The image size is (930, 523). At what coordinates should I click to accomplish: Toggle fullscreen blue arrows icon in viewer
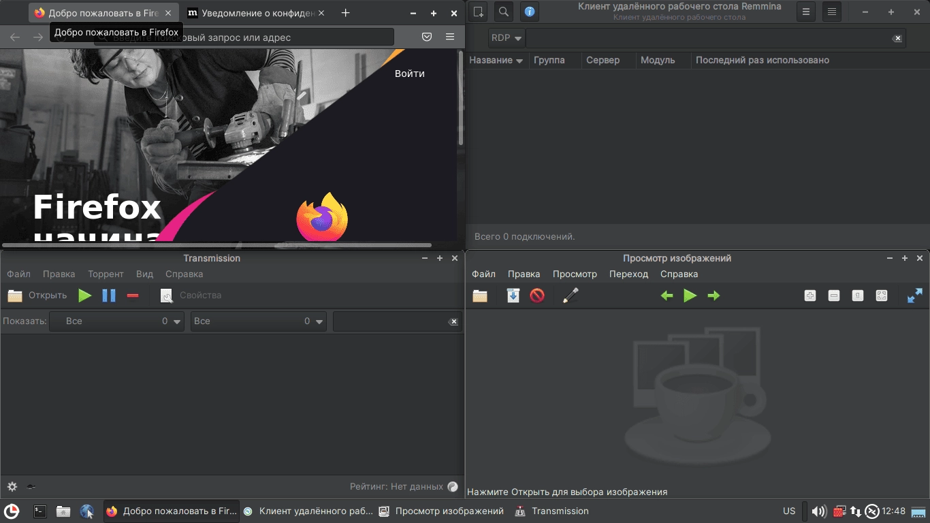point(915,296)
